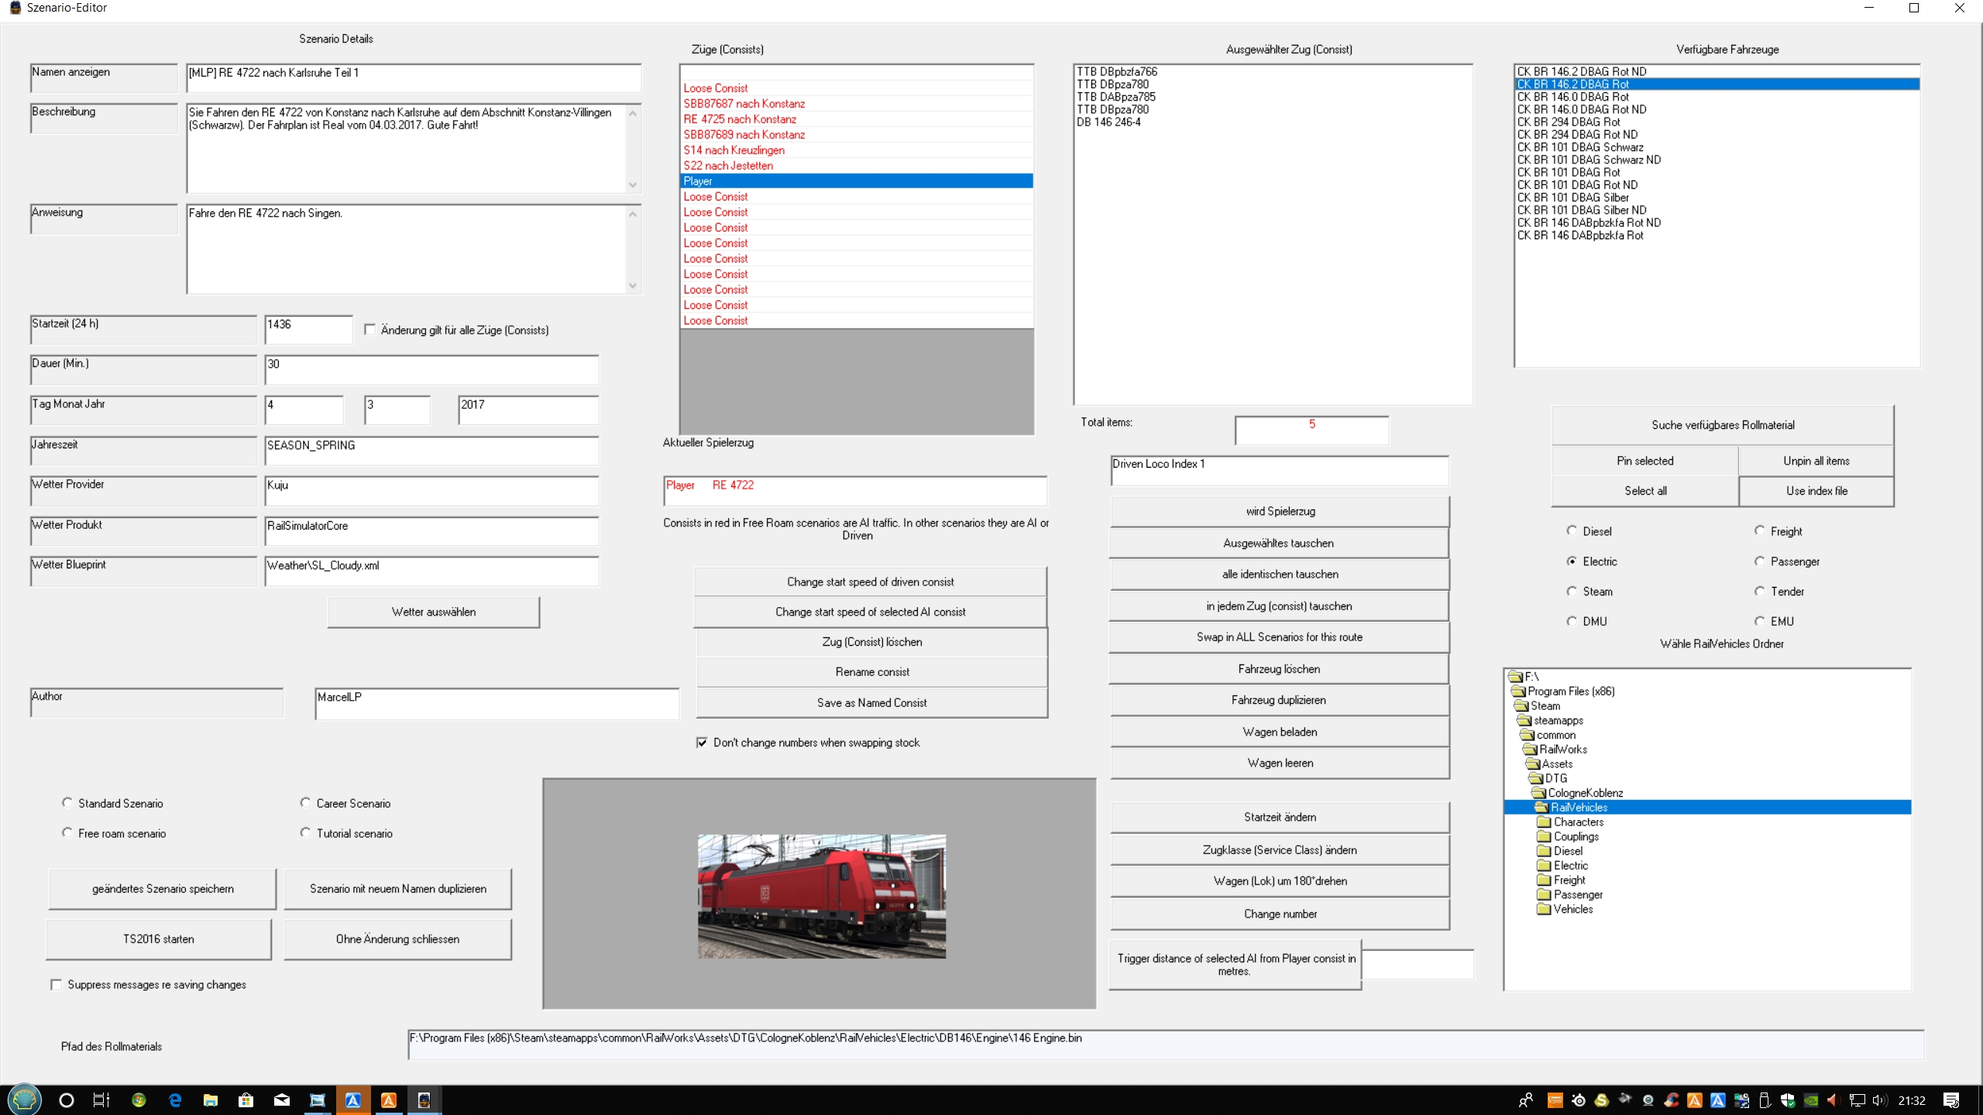Uncheck Don't change numbers when swapping stock
Viewport: 1983px width, 1115px height.
click(702, 743)
